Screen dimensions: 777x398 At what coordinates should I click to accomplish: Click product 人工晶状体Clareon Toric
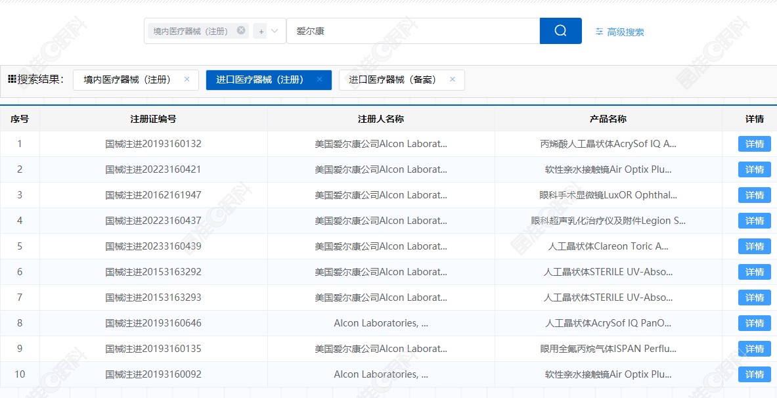608,246
